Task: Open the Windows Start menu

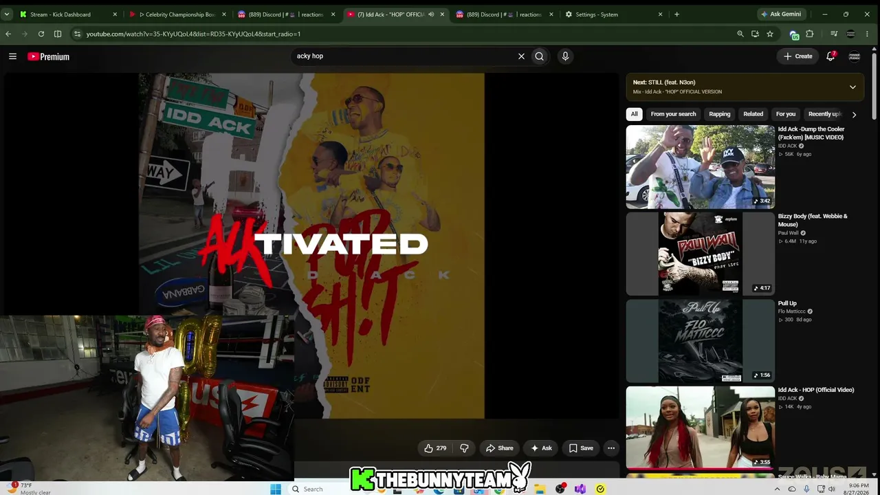Action: click(x=276, y=489)
